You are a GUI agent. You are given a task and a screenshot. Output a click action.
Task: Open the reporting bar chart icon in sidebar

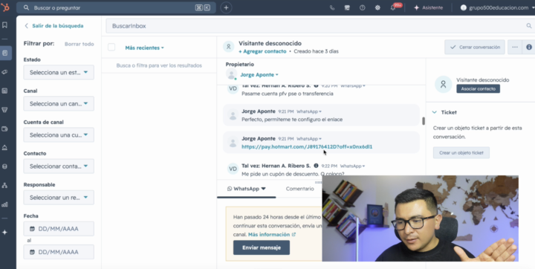point(4,204)
